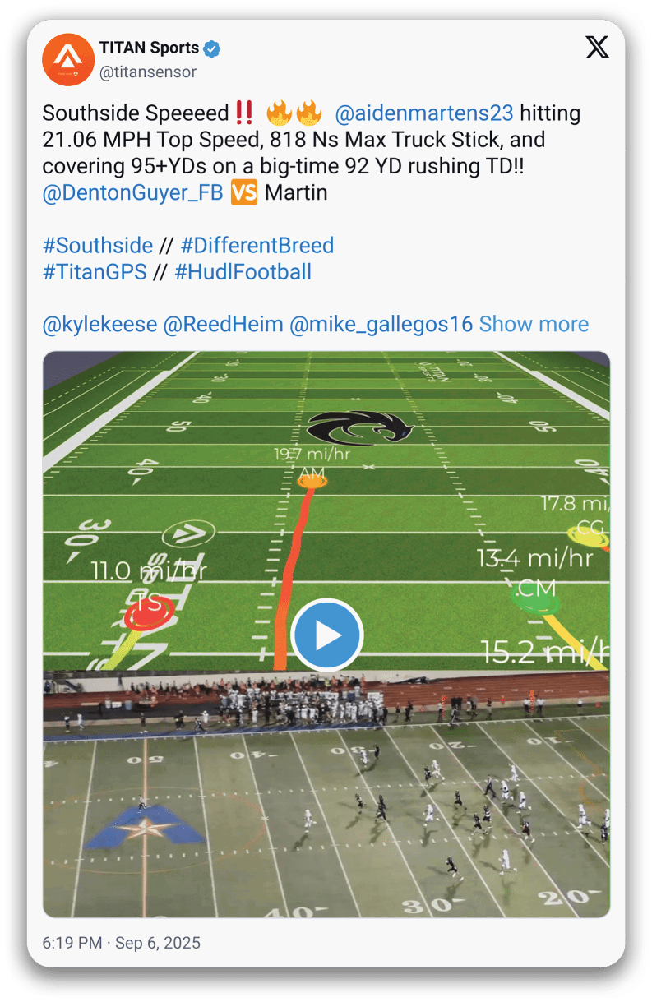Click the TITAN Sports profile avatar
652x1002 pixels.
[68, 60]
